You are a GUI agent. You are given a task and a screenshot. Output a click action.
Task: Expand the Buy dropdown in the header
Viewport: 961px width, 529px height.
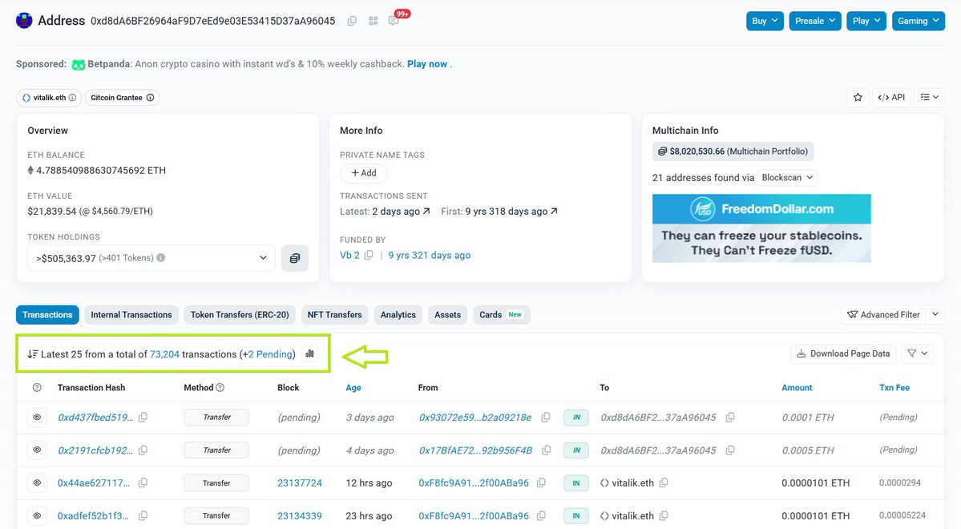click(764, 21)
